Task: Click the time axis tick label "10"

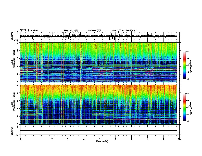Action: (179, 139)
